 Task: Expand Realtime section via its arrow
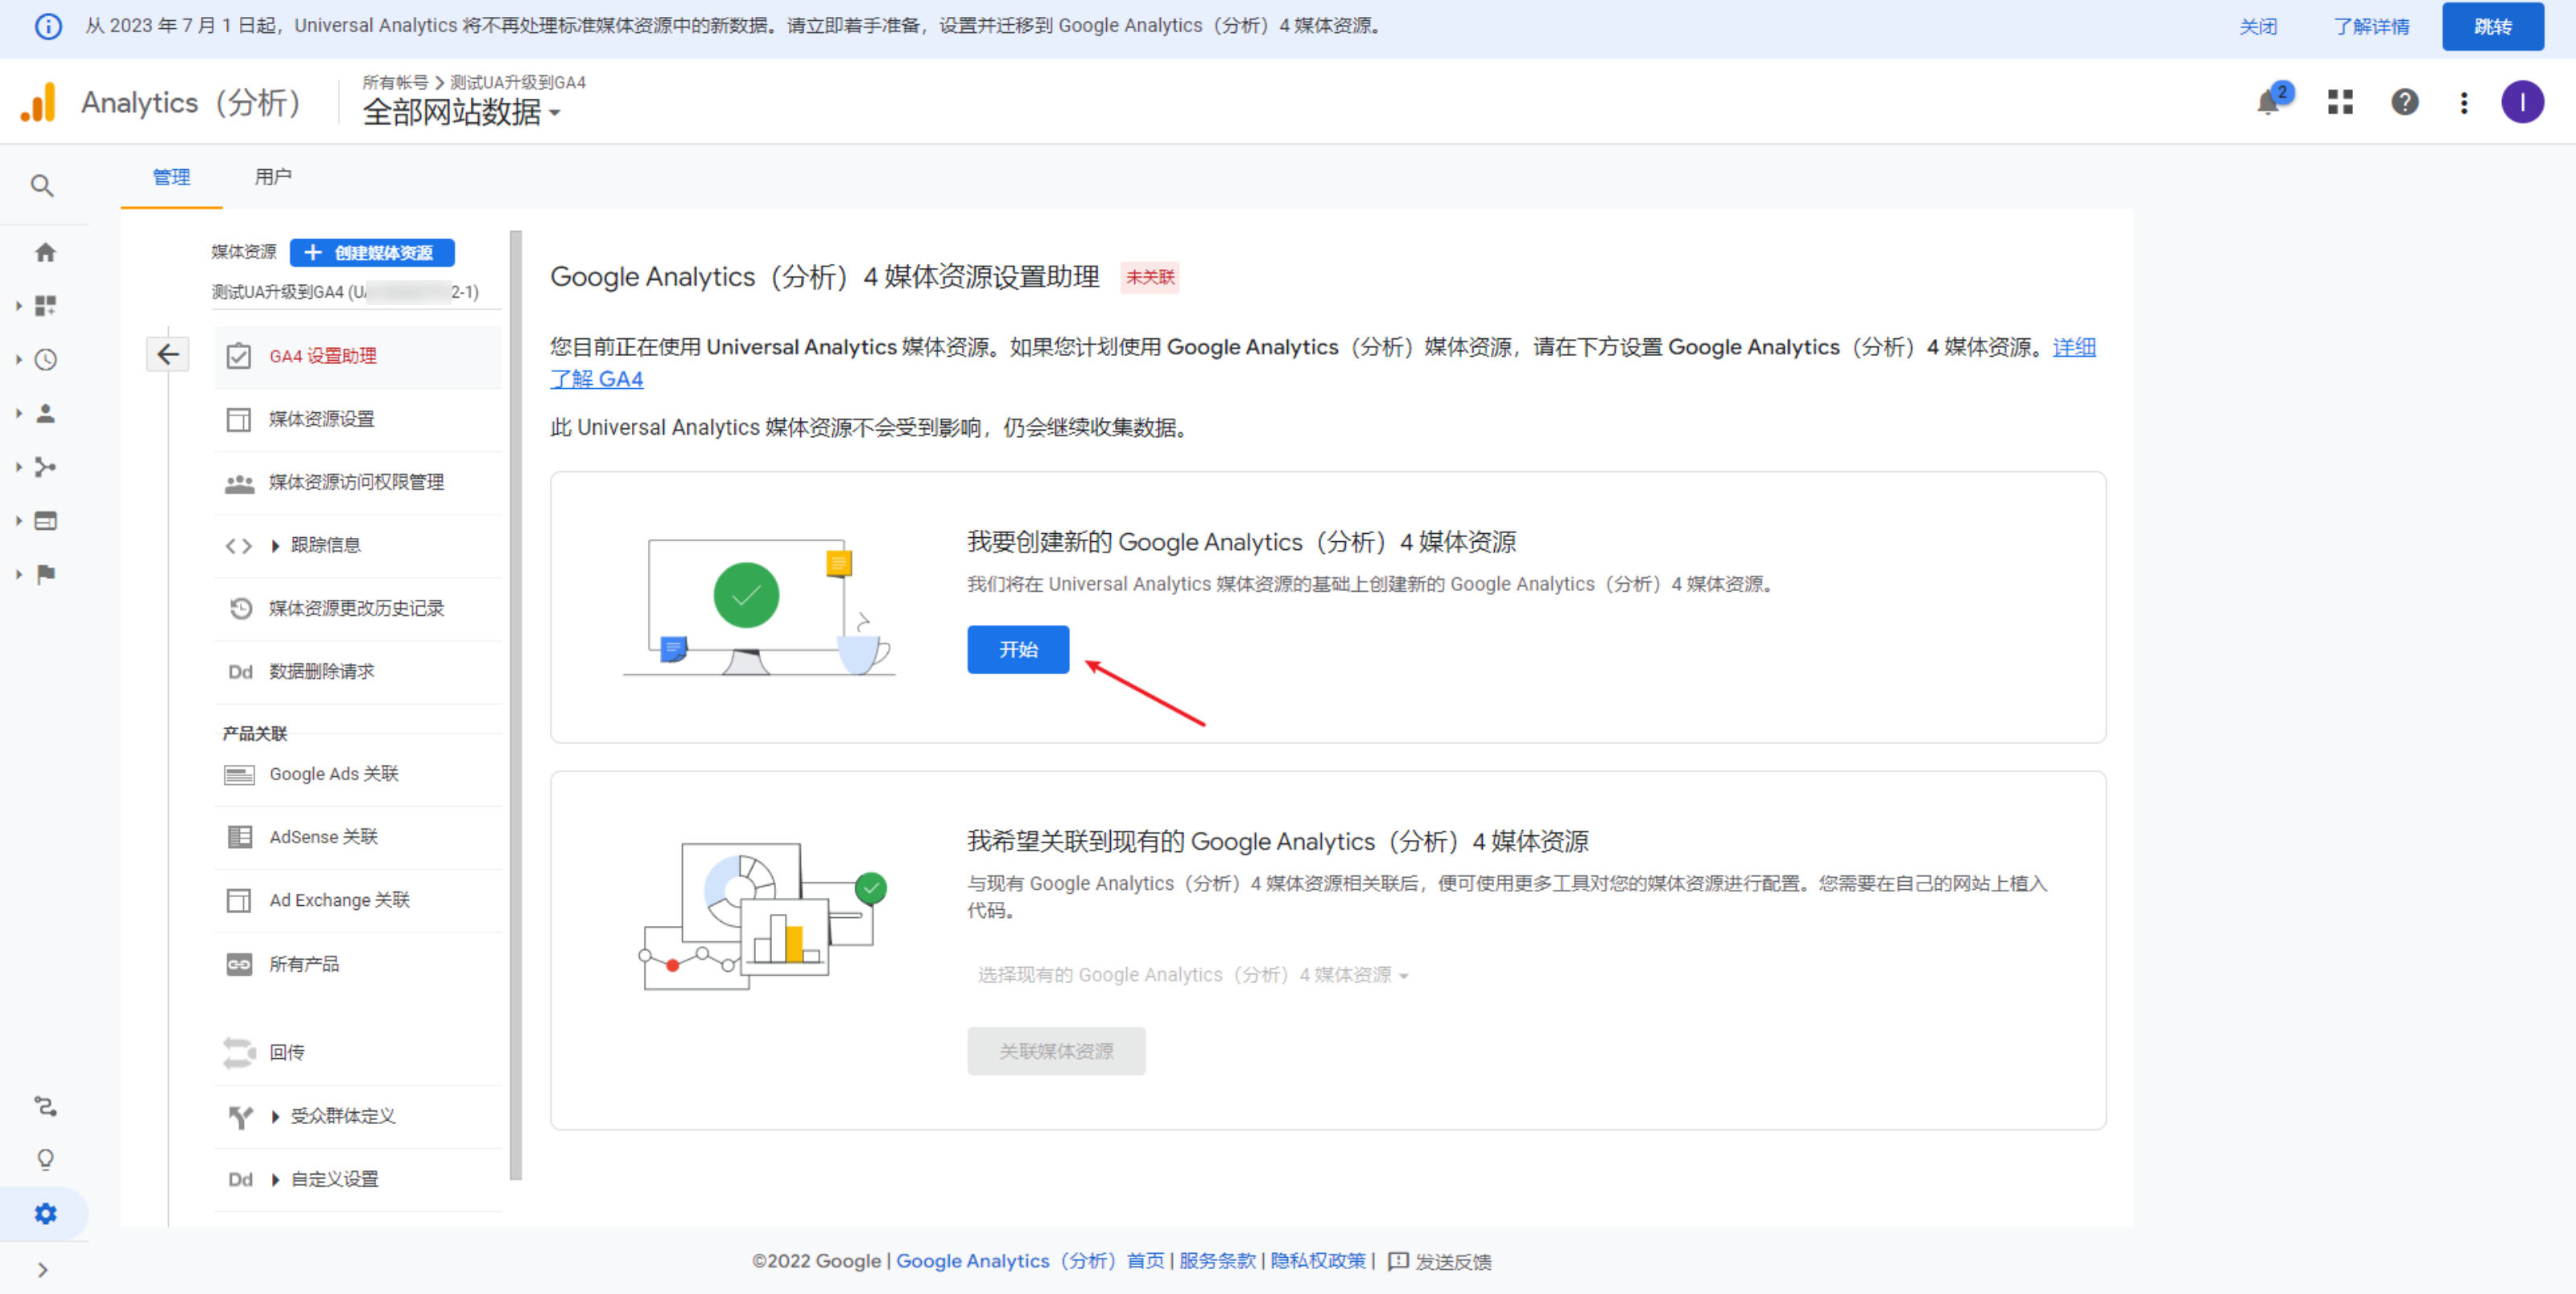[x=18, y=360]
